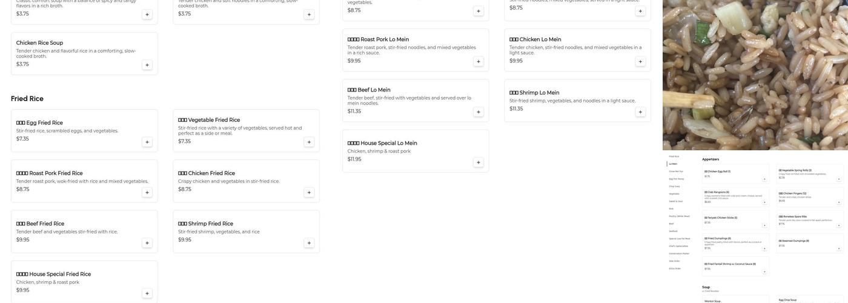The width and height of the screenshot is (848, 303).
Task: Select Lo Mein in the category sidebar
Action: (673, 164)
